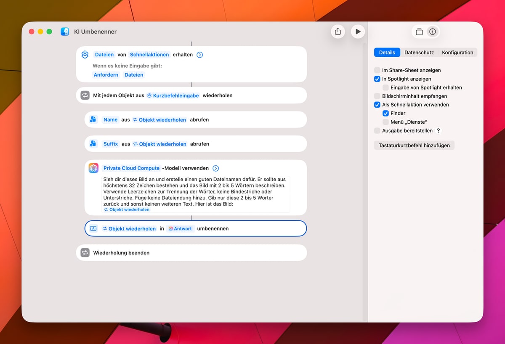Disable the Finder quick action checkbox
This screenshot has height=344, width=505.
385,113
